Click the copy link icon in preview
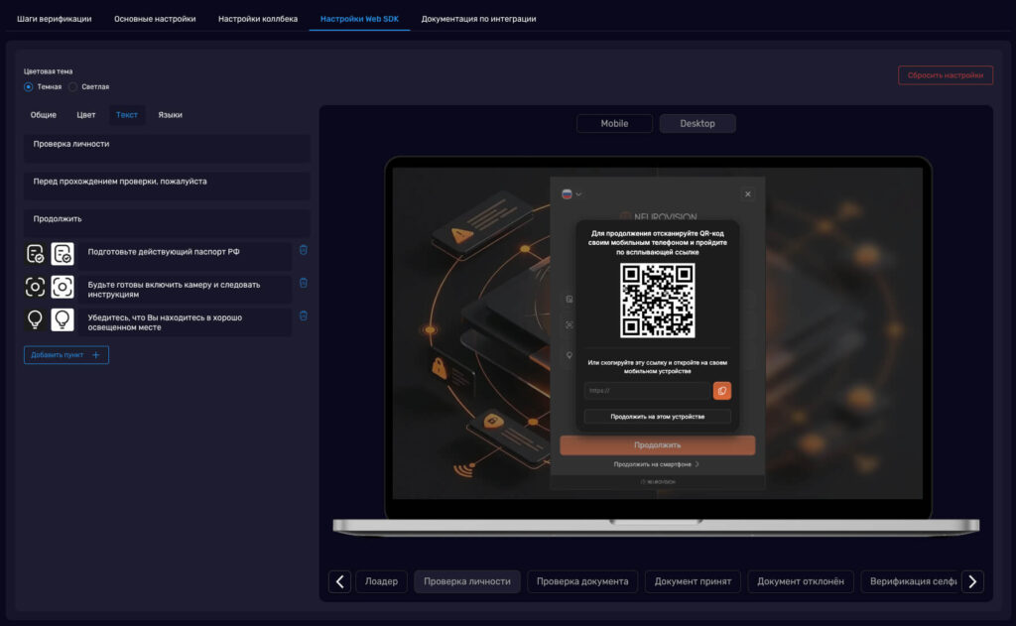Screen dimensions: 1016x626 [x=722, y=391]
